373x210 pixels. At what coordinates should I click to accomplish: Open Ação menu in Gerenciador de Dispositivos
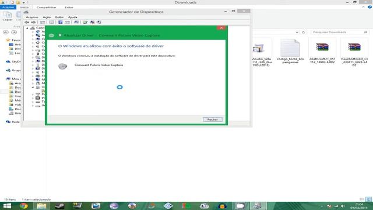tap(47, 17)
